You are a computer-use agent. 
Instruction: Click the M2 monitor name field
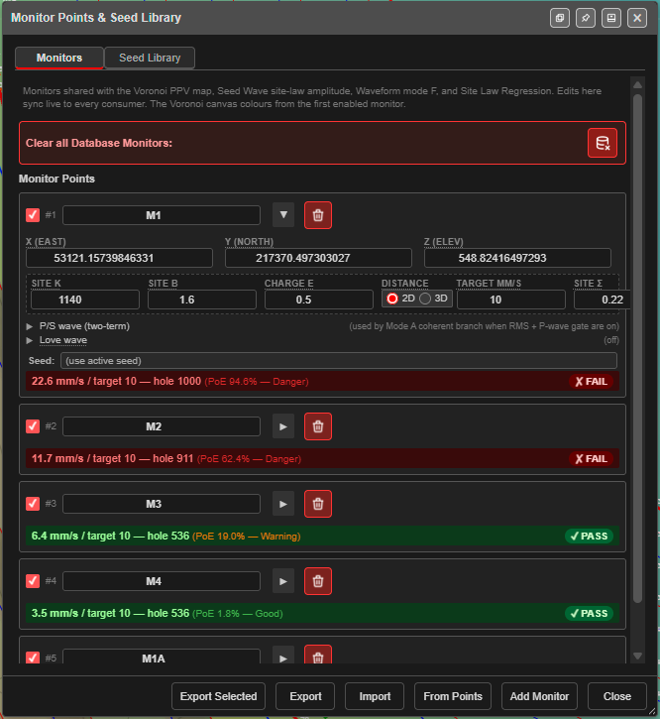point(162,426)
